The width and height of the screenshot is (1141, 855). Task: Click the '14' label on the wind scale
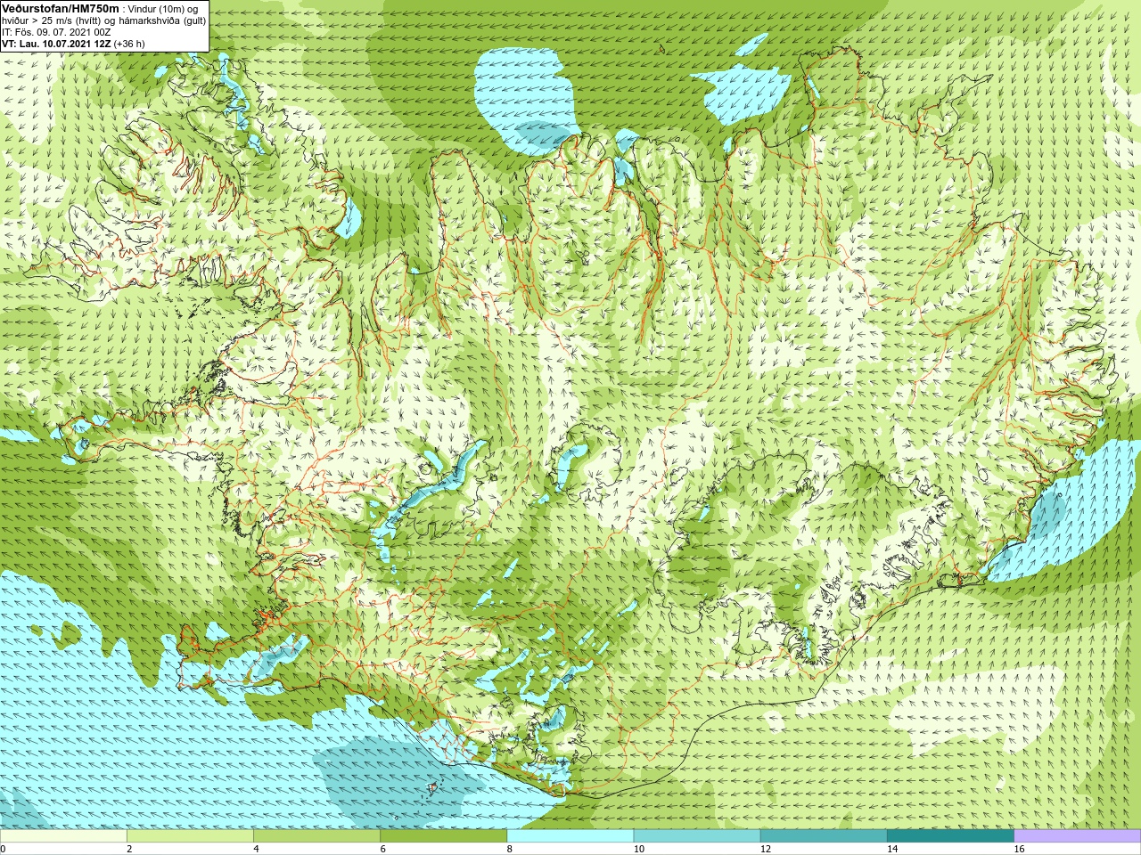click(892, 850)
